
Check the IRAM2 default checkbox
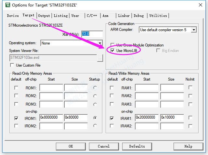(x=112, y=126)
